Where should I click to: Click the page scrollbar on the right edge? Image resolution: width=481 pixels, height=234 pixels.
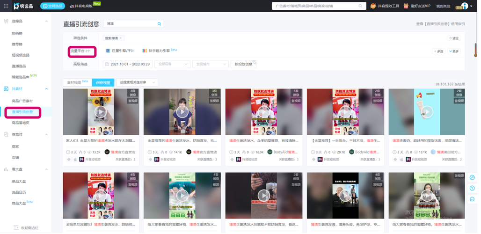(475, 50)
